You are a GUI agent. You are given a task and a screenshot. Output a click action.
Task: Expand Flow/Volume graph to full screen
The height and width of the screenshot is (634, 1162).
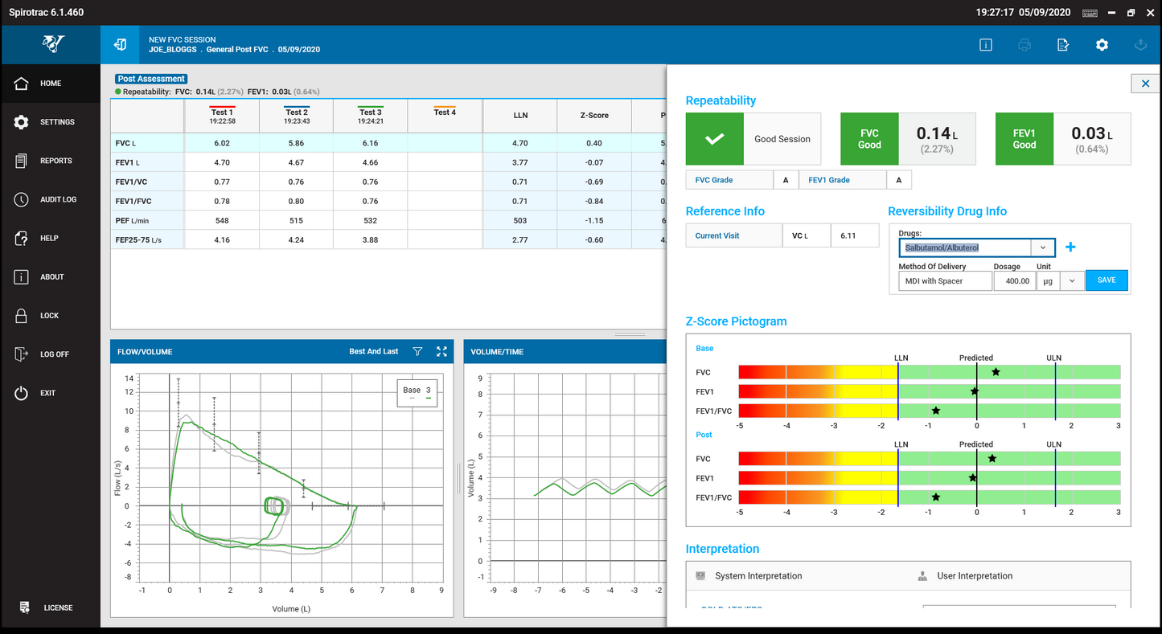tap(441, 351)
